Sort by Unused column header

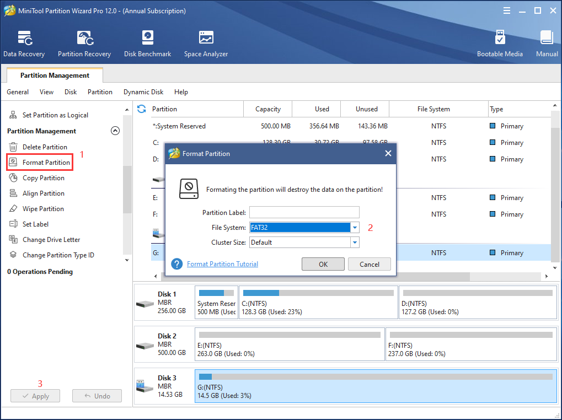coord(366,109)
